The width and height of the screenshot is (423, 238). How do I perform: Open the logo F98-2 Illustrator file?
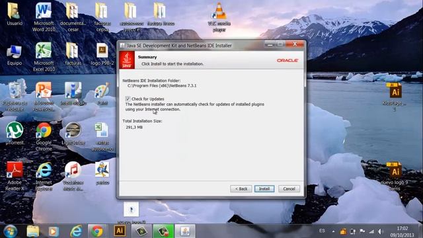point(102,54)
